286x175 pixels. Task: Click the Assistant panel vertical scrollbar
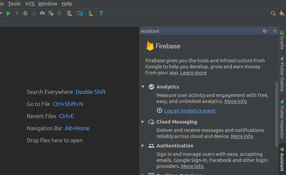(x=277, y=114)
